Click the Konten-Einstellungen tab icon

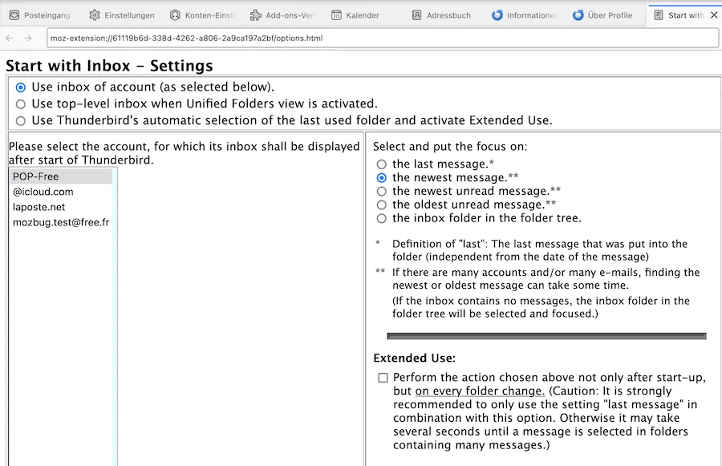tap(175, 15)
